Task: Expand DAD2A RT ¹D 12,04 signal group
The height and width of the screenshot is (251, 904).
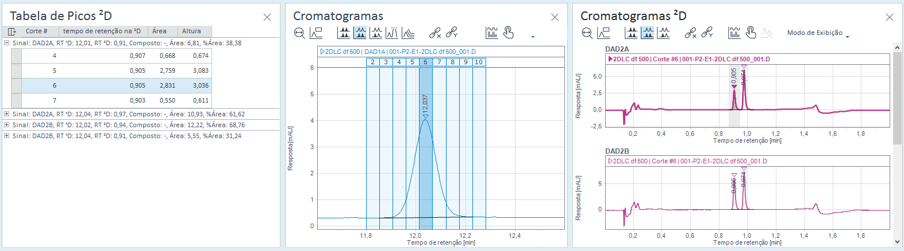Action: pyautogui.click(x=6, y=114)
